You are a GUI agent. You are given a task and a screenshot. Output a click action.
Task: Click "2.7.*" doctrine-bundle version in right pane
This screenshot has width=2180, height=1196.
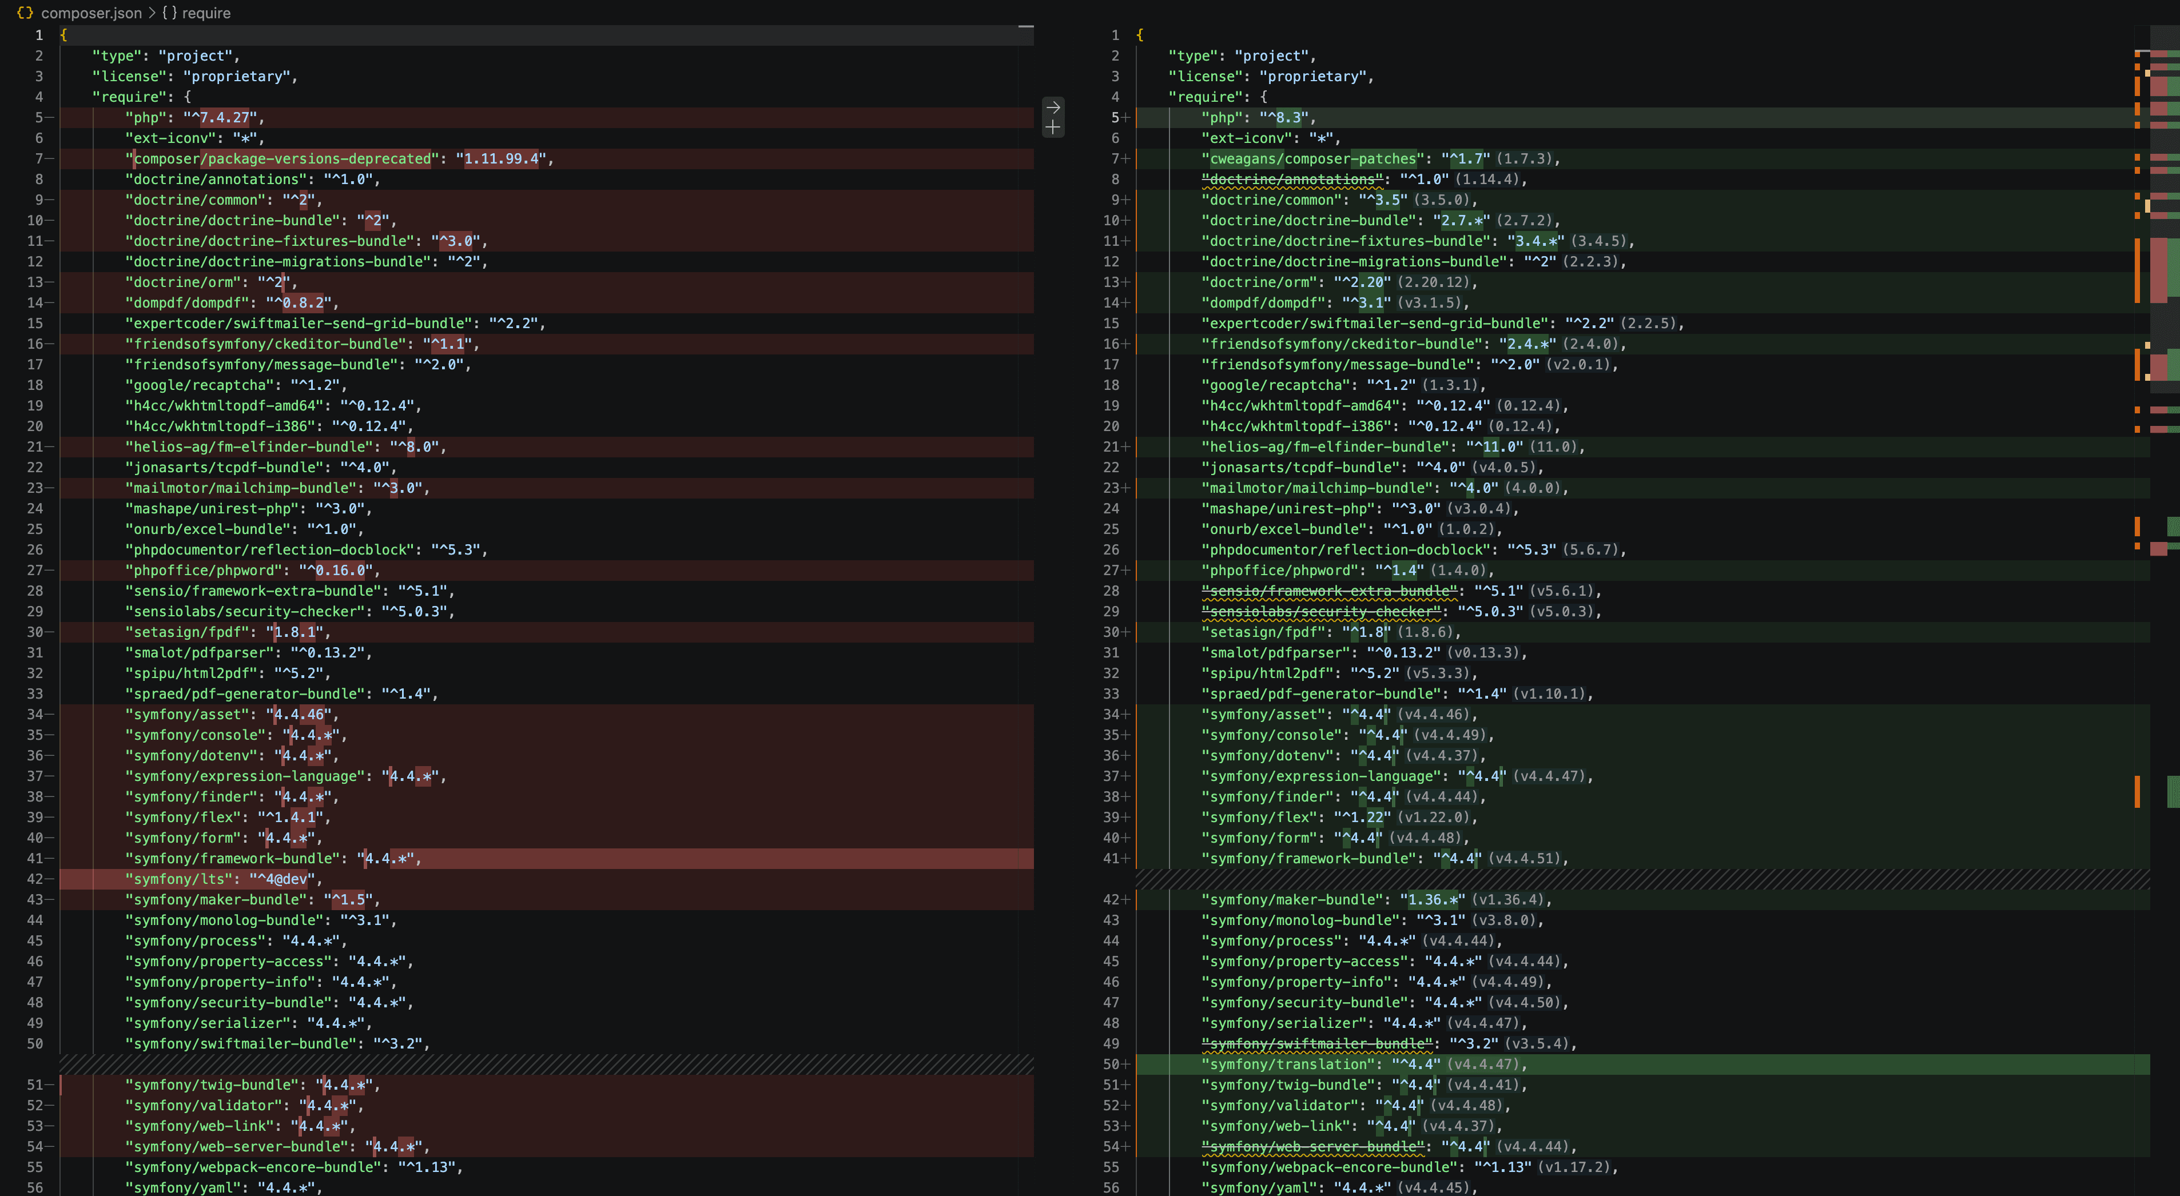[1462, 221]
